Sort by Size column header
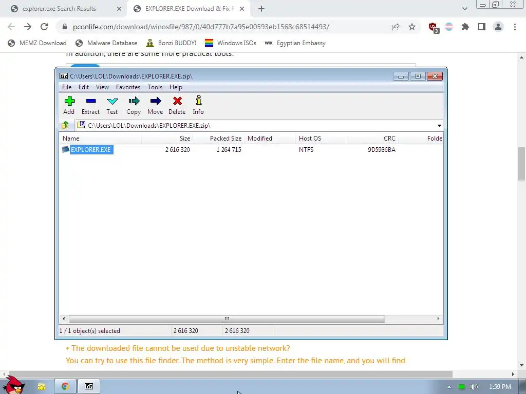 167,139
